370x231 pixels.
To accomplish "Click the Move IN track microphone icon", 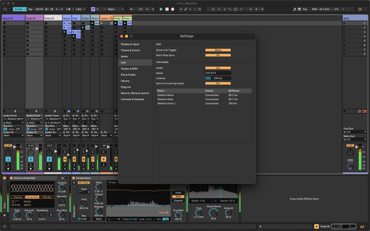I will 15,111.
